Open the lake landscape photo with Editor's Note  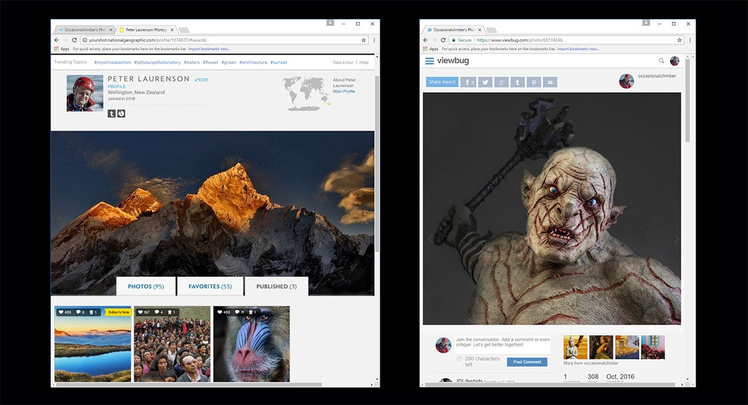pos(93,344)
